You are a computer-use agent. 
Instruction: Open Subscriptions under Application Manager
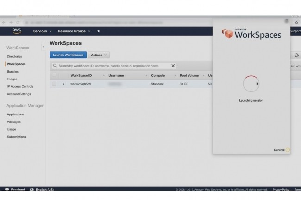pyautogui.click(x=16, y=137)
